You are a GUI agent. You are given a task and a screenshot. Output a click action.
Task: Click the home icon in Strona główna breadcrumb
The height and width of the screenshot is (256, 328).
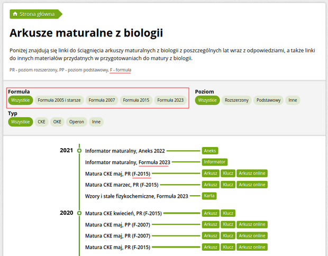coord(15,14)
